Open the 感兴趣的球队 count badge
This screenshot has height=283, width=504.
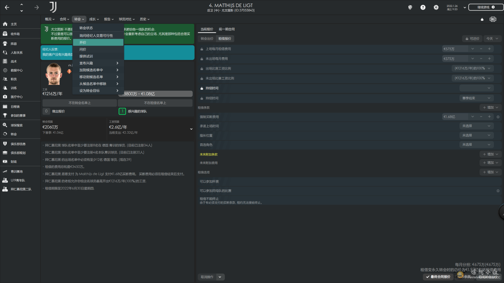pos(122,111)
